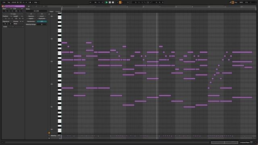Toggle the orange Automation Arm button
This screenshot has width=258, height=145.
[120, 2]
